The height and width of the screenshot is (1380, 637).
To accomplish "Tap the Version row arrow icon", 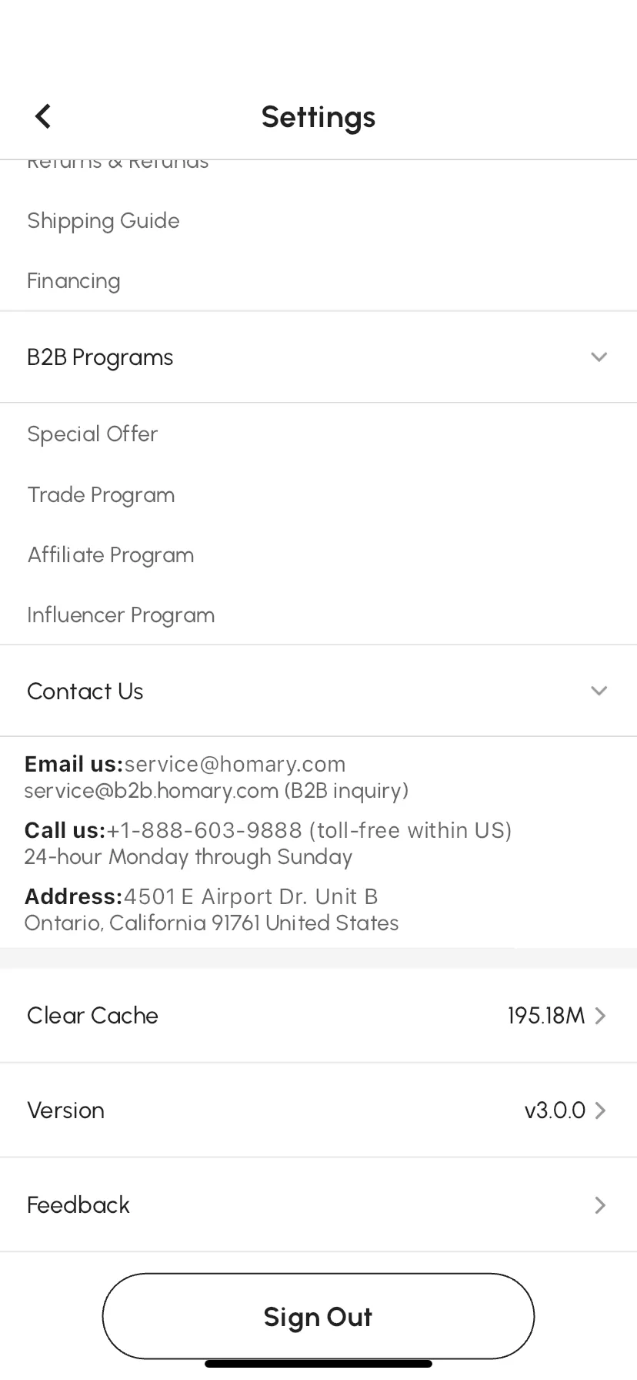I will (x=601, y=1110).
